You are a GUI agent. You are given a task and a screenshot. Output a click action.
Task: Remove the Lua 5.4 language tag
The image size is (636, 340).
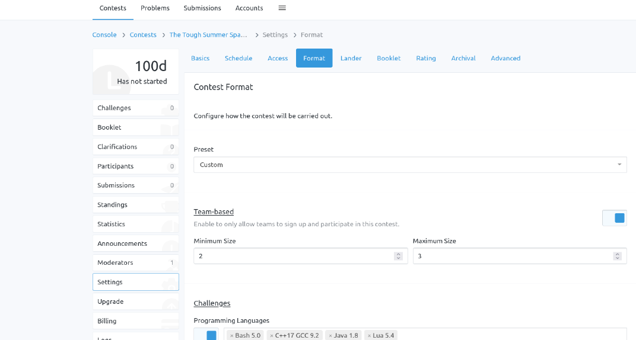coord(369,336)
